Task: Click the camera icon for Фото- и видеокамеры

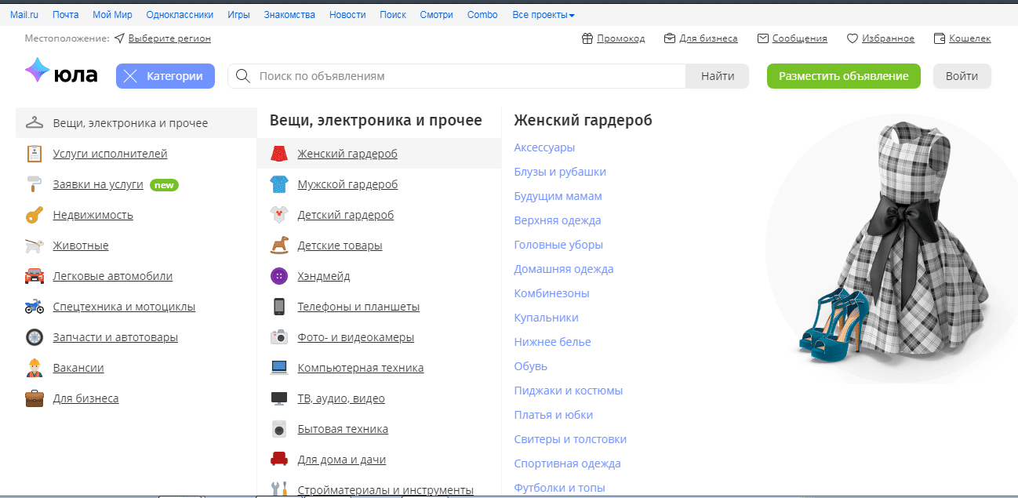Action: [279, 337]
